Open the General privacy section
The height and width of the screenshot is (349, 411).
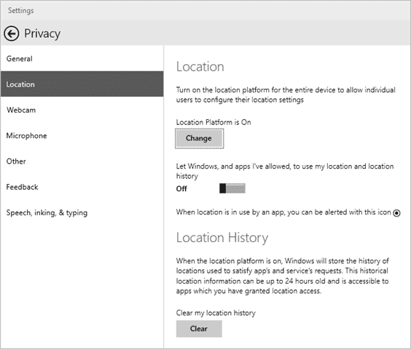(x=82, y=59)
